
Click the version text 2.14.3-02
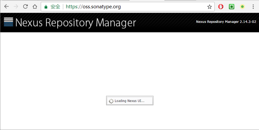[x=248, y=22]
